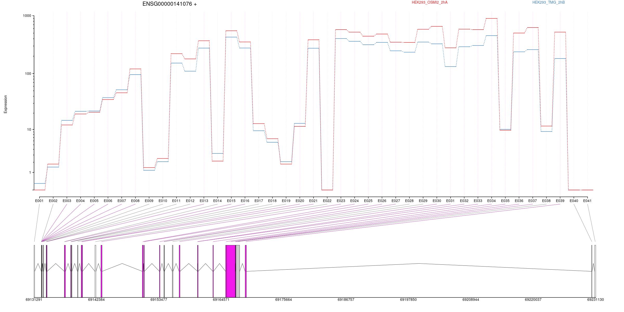
Task: Select the HEK293_TMG_2hB legend label
Action: (x=549, y=2)
